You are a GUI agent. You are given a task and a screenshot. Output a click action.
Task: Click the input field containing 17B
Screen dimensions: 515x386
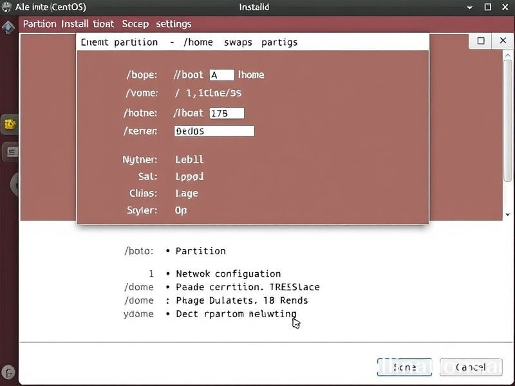tap(227, 113)
